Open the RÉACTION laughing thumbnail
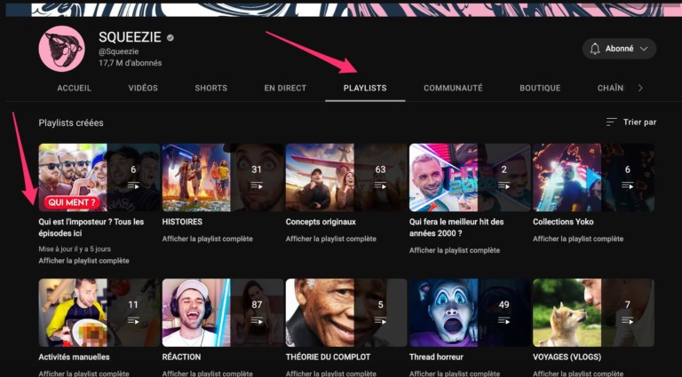 pos(223,313)
